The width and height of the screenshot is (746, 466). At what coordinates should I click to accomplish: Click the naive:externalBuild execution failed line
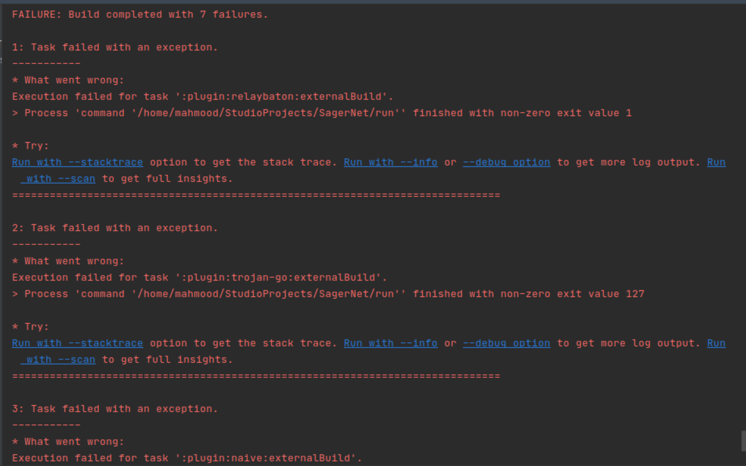click(x=187, y=458)
